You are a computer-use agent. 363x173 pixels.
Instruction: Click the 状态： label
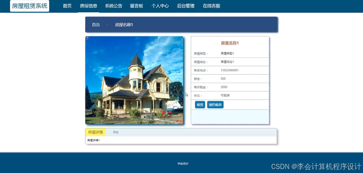point(198,95)
